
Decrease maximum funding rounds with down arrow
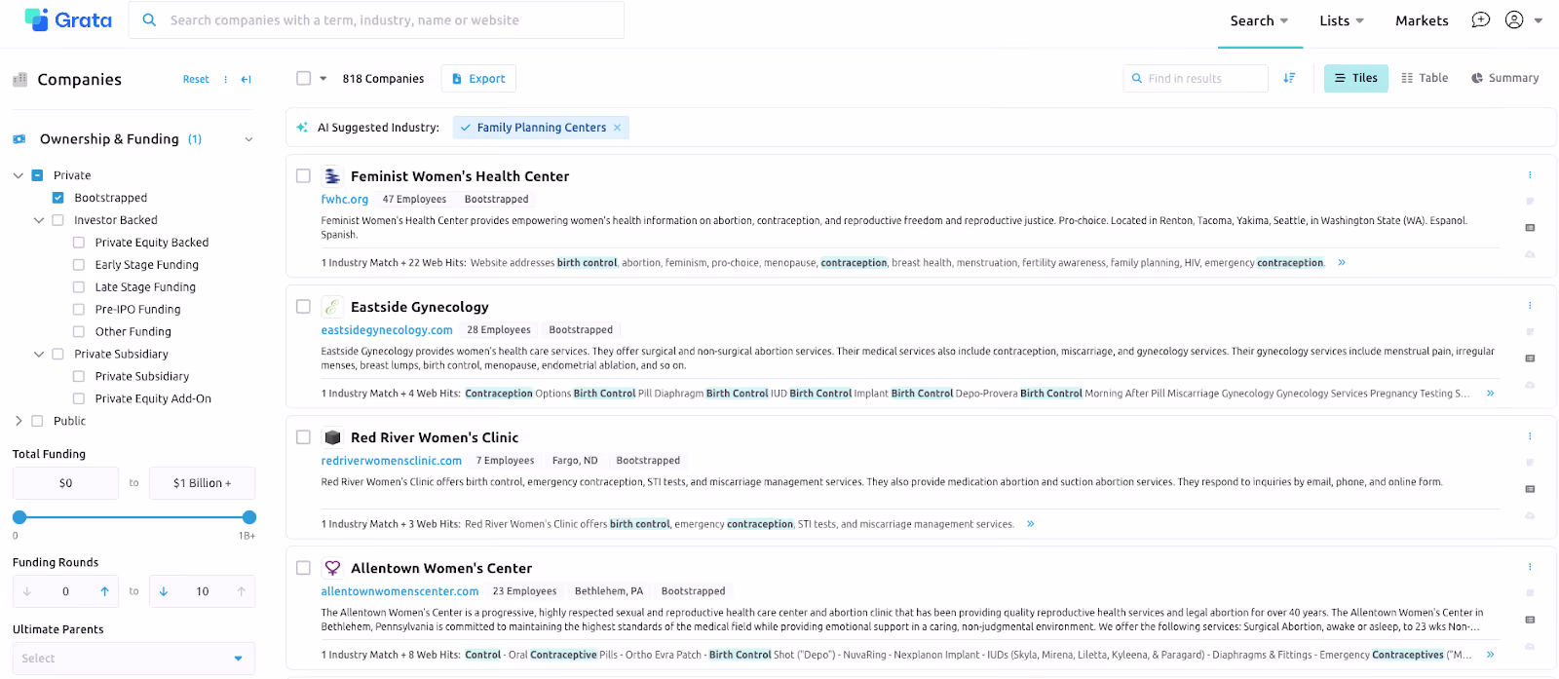[164, 591]
